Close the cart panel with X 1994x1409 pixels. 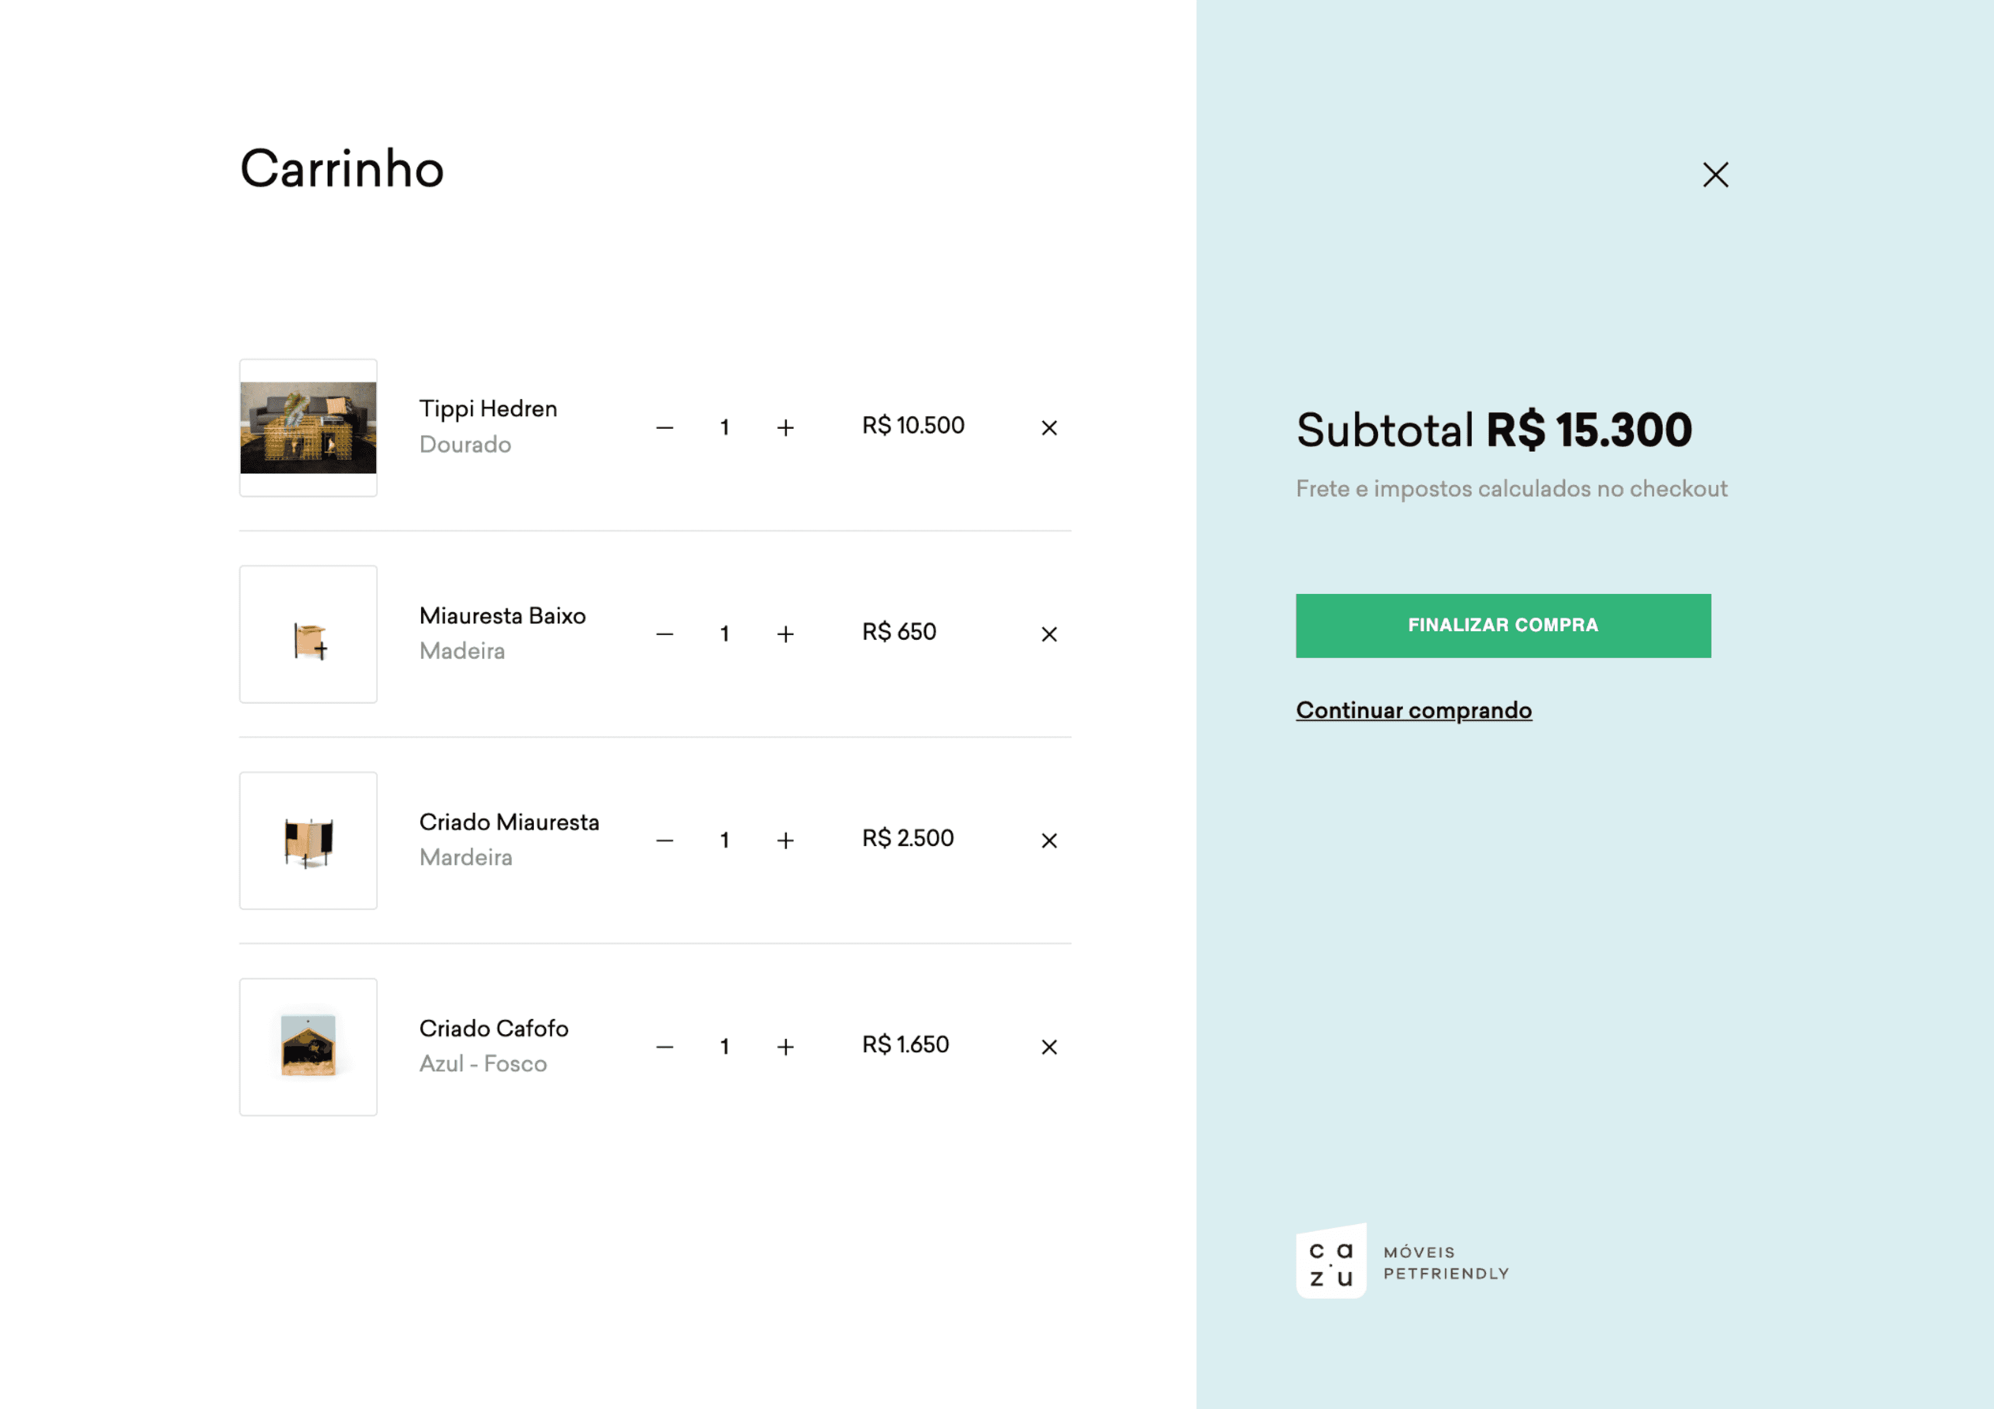pyautogui.click(x=1714, y=174)
